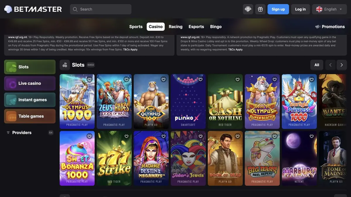Viewport: 351px width, 197px height.
Task: Favorite 777 Strike
Action: (x=126, y=136)
